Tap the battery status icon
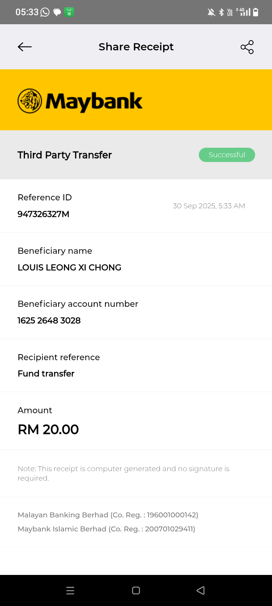 [256, 12]
